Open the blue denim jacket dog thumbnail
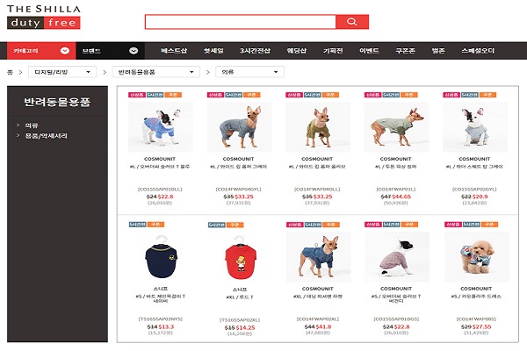Image resolution: width=527 pixels, height=351 pixels. [x=318, y=257]
